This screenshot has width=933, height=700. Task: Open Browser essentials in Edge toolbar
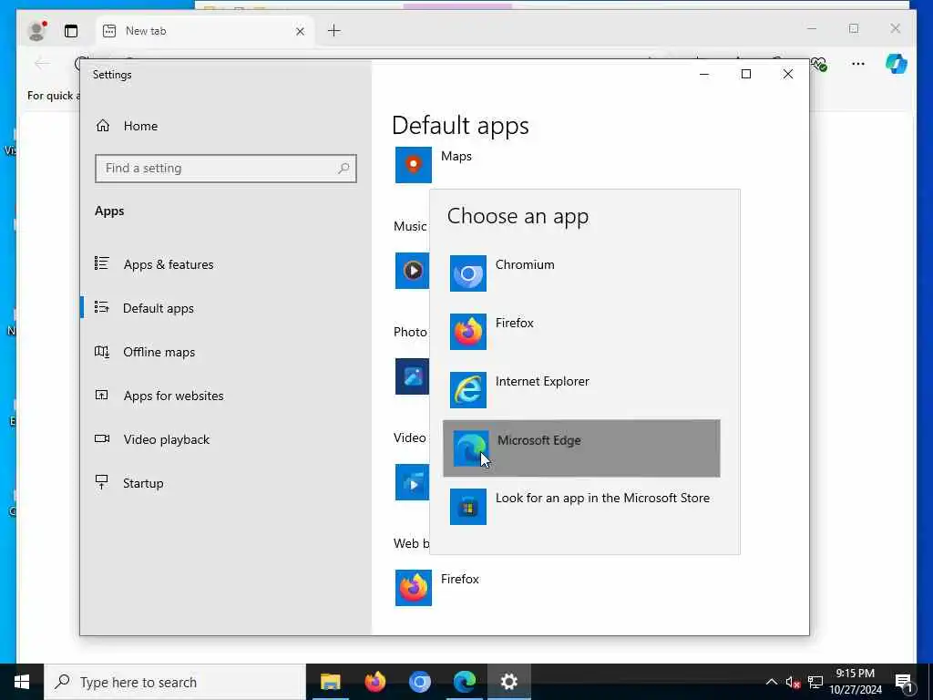(819, 64)
